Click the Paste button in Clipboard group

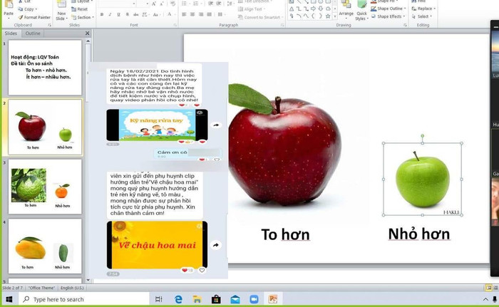click(x=9, y=9)
